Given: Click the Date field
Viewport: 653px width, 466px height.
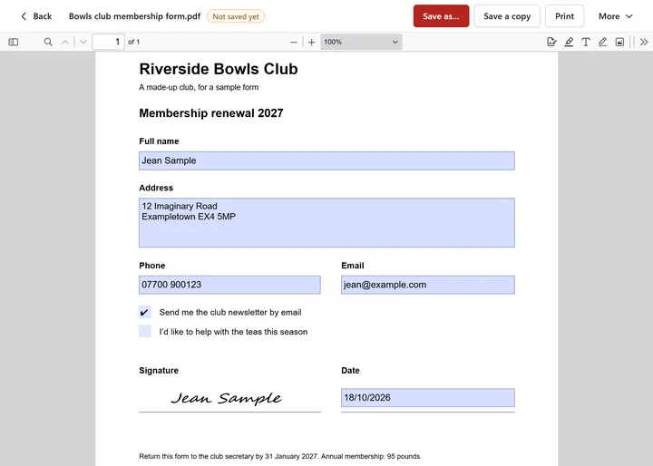Looking at the screenshot, I should click(x=428, y=398).
